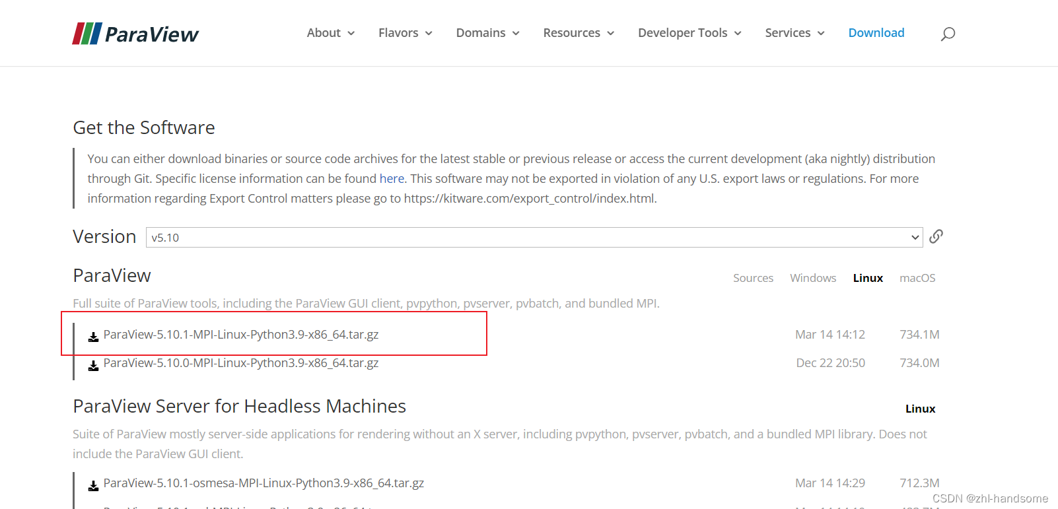The height and width of the screenshot is (509, 1058).
Task: Click the ParaView logo
Action: pos(135,34)
